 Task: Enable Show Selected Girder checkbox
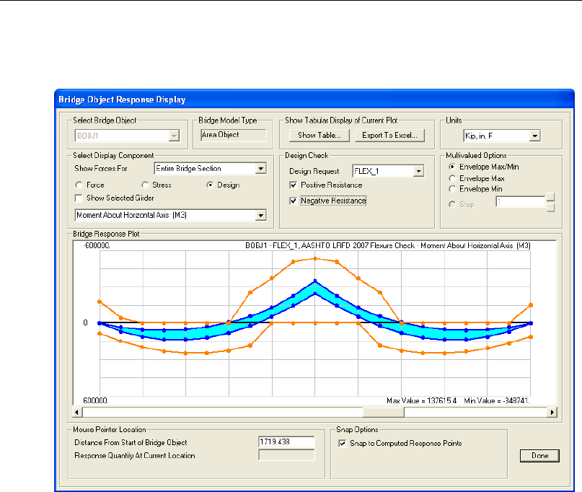click(79, 198)
